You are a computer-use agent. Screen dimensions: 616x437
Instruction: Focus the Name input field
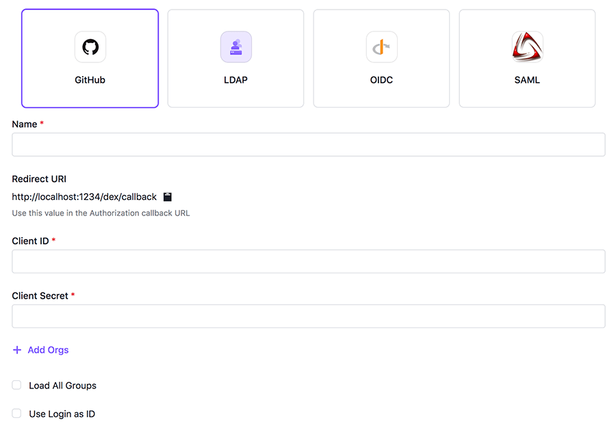(309, 145)
